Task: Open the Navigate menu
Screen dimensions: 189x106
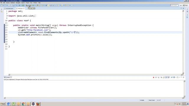Action: tap(18, 3)
